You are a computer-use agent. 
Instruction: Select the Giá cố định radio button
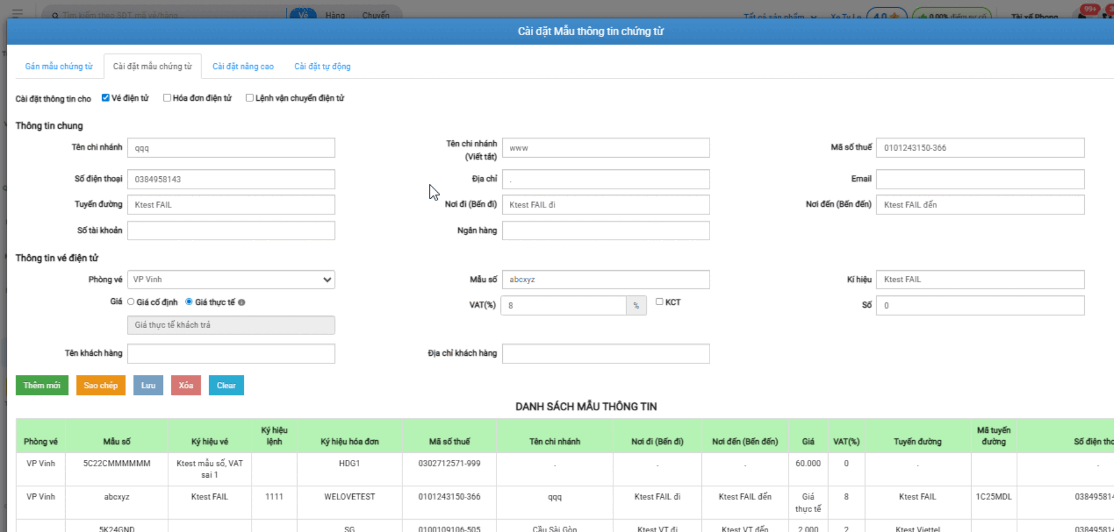[x=131, y=302]
